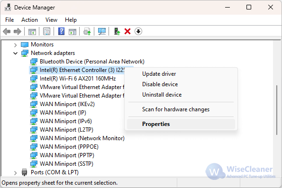Select WAN Miniport (L2TP) text
This screenshot has width=282, height=188.
pos(66,130)
